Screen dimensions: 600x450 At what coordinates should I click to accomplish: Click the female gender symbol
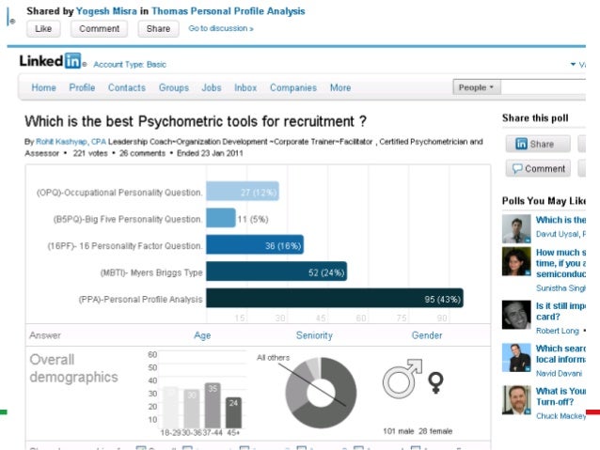(x=435, y=382)
